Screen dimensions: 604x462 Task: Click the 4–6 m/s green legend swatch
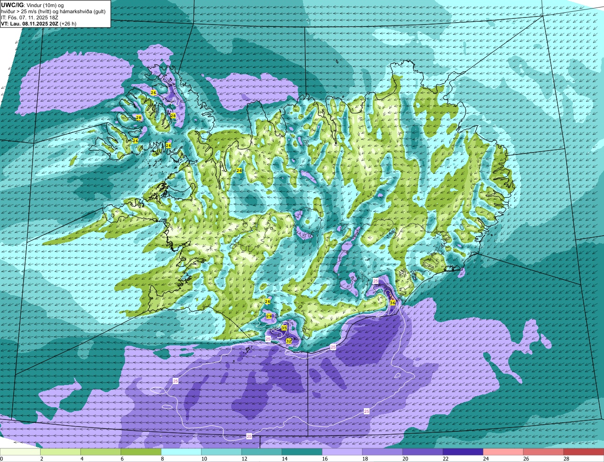[x=101, y=452]
